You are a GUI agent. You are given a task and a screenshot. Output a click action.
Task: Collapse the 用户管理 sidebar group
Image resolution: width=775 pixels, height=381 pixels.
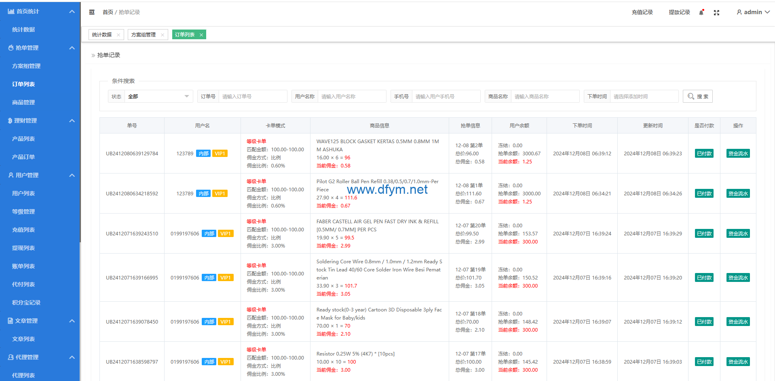tap(72, 175)
